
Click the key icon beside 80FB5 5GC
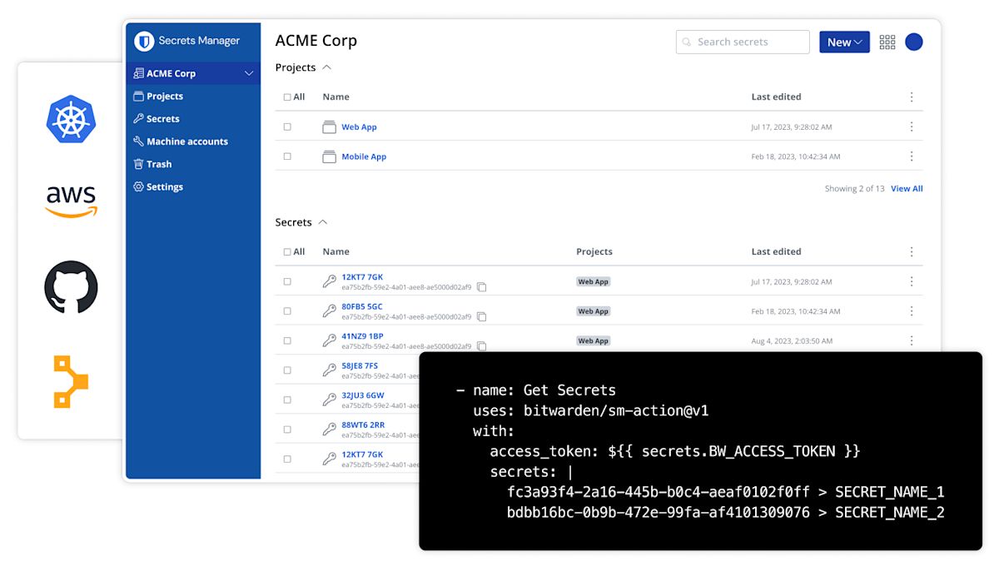click(x=330, y=311)
